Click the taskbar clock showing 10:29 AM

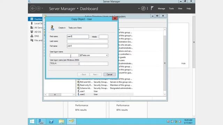coord(188,122)
